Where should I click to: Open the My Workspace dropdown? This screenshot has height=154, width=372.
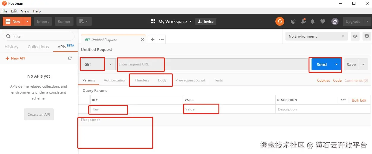pos(171,21)
